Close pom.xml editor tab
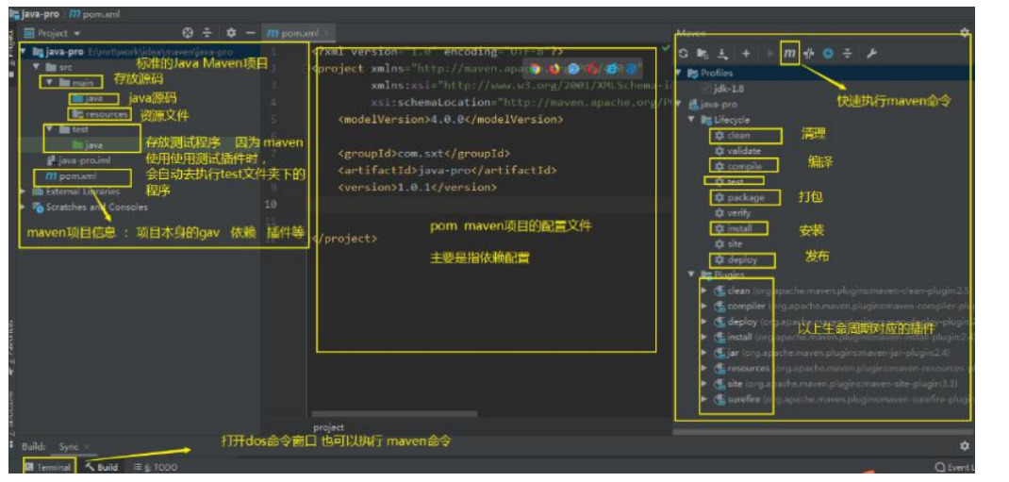Viewport: 1009px width, 482px height. tap(326, 33)
